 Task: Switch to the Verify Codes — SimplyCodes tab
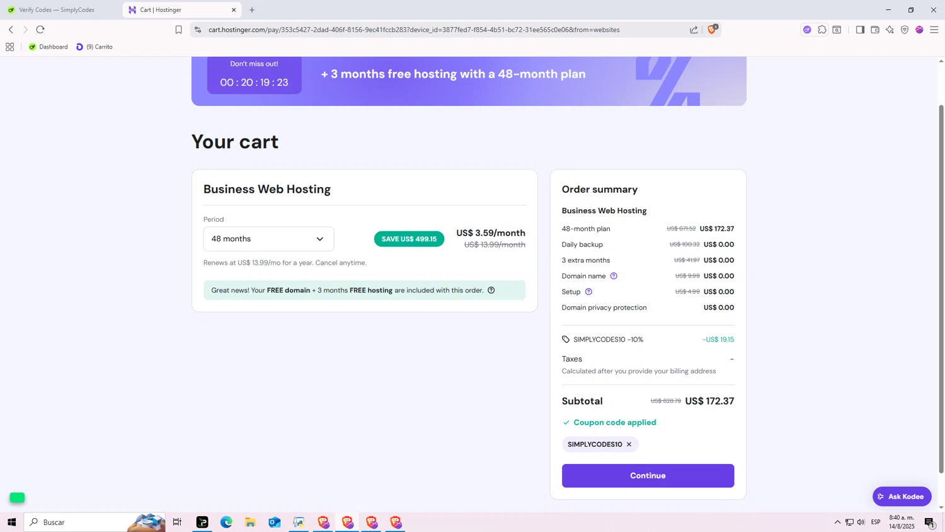click(57, 10)
